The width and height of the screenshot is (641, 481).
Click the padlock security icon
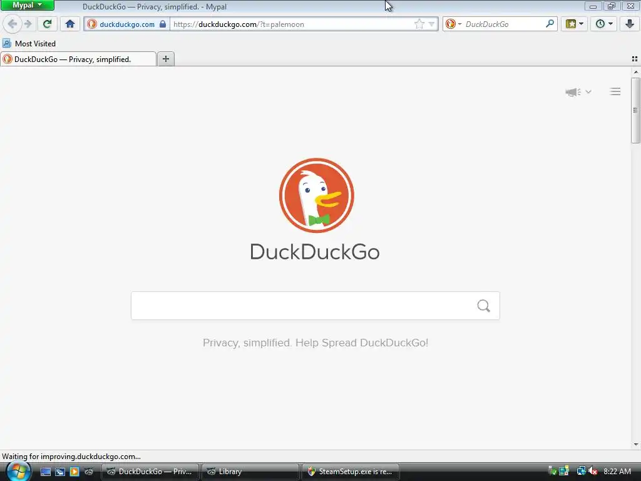[163, 24]
